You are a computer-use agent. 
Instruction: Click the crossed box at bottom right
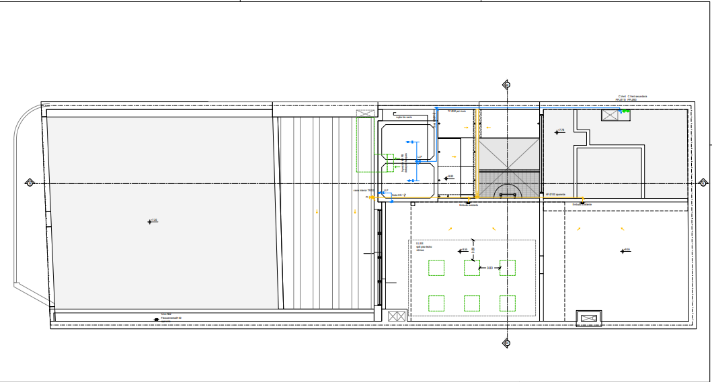click(x=590, y=318)
